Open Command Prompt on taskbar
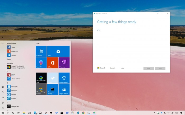185x115 pixels. pyautogui.click(x=62, y=113)
